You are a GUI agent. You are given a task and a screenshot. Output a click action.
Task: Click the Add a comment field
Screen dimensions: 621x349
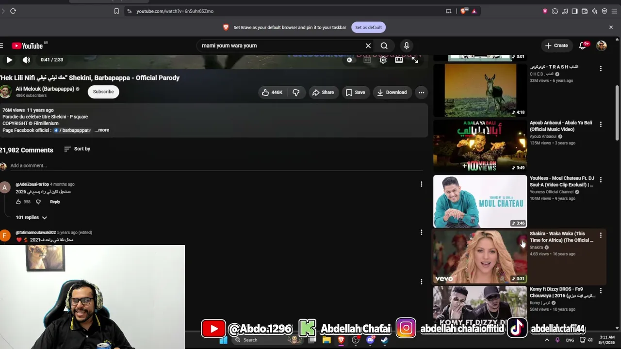tap(216, 166)
